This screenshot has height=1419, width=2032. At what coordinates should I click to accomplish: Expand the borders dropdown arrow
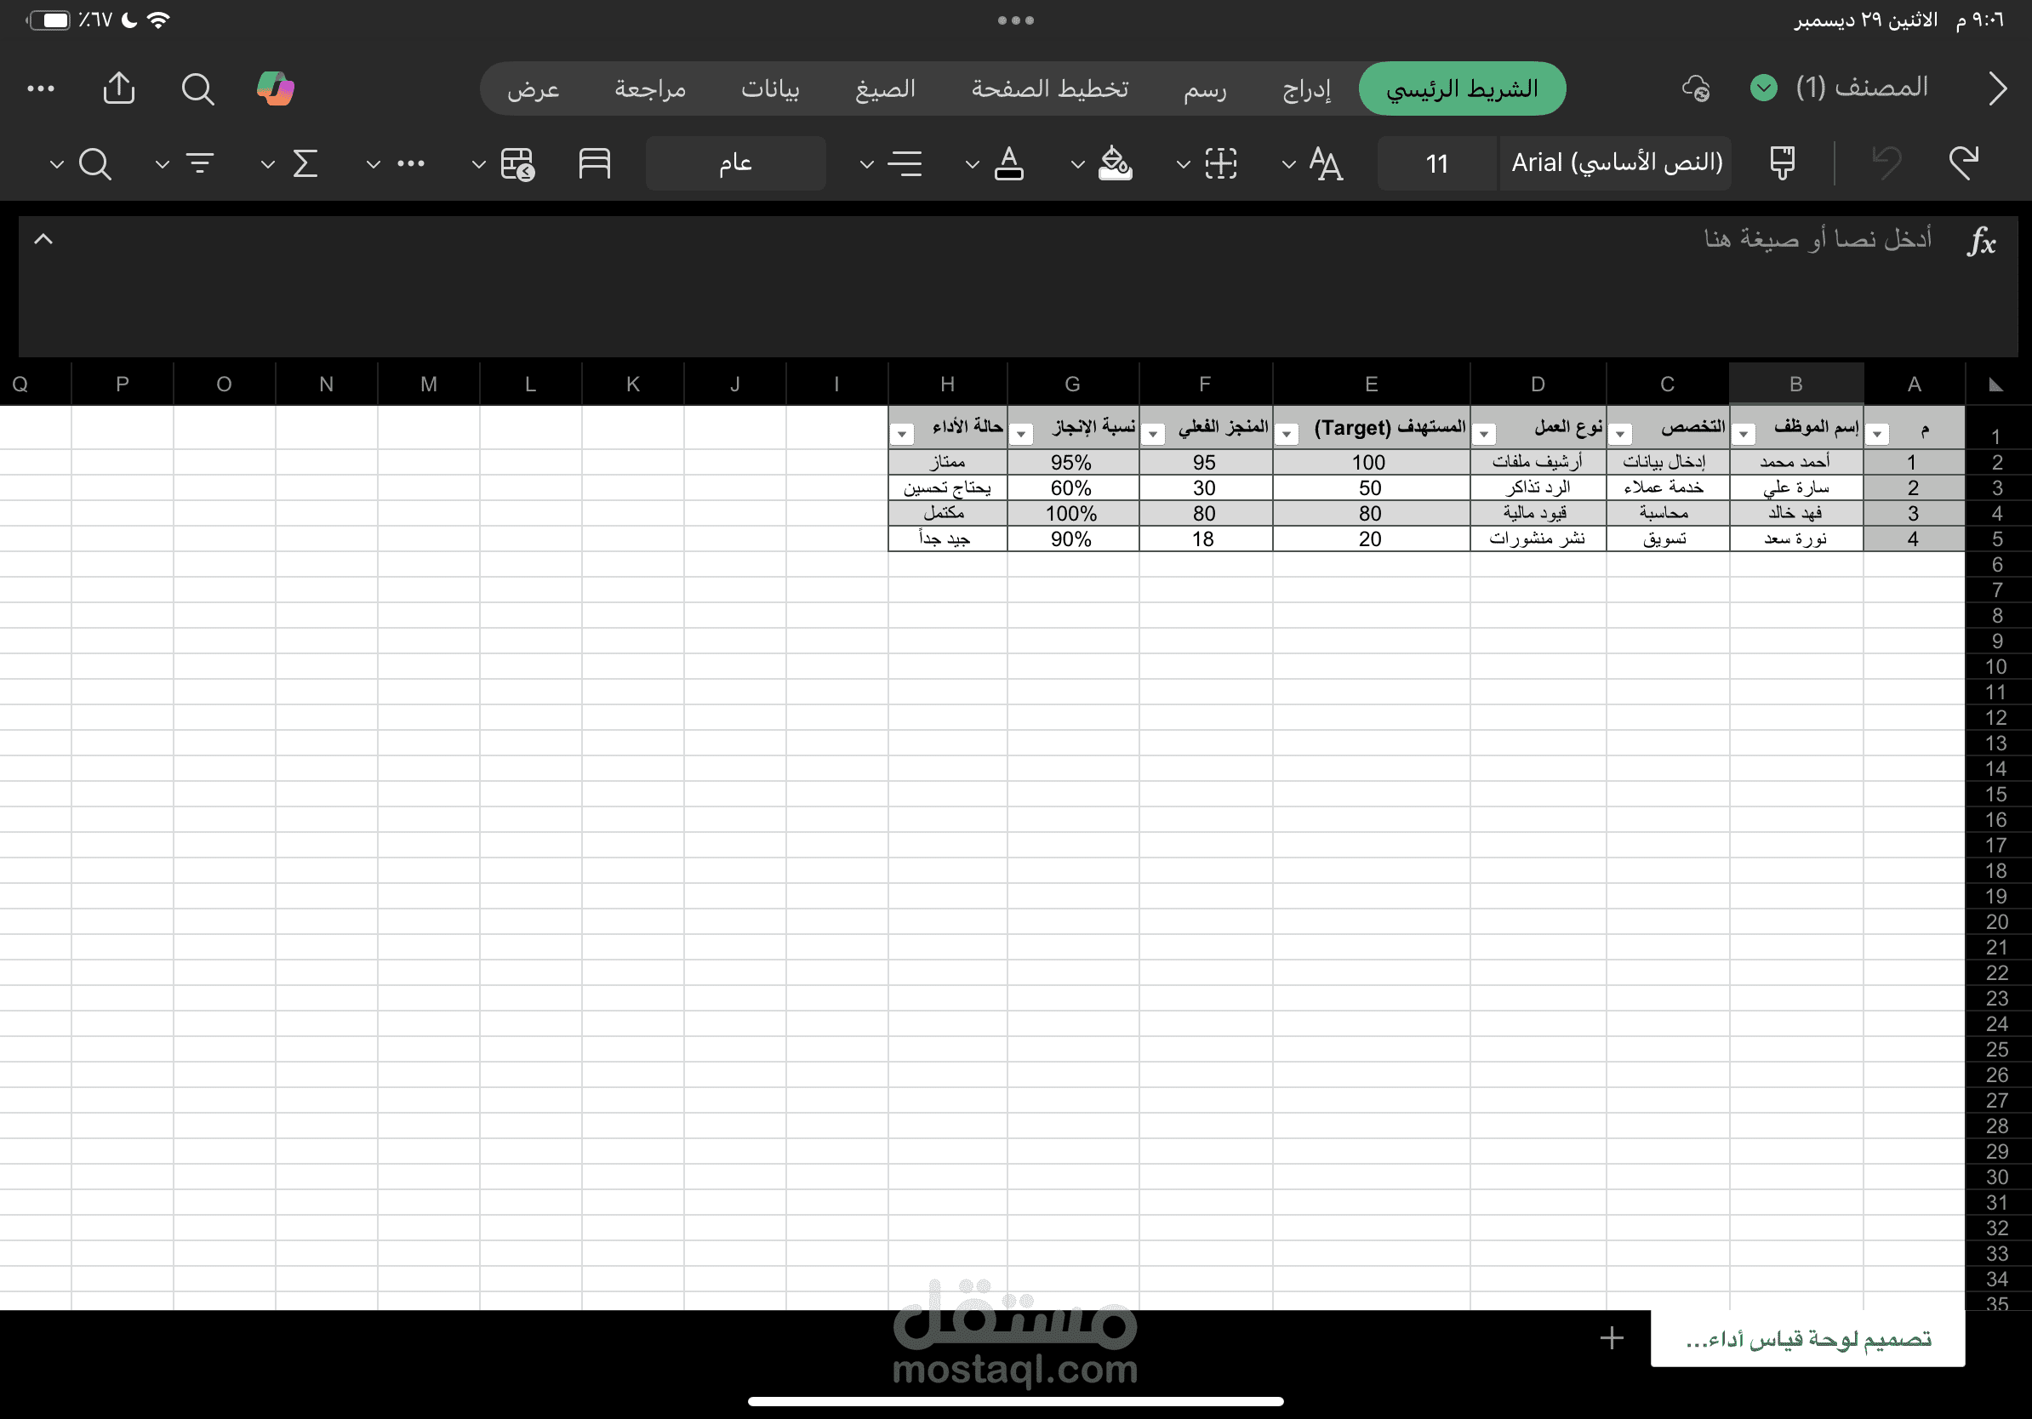click(1184, 163)
